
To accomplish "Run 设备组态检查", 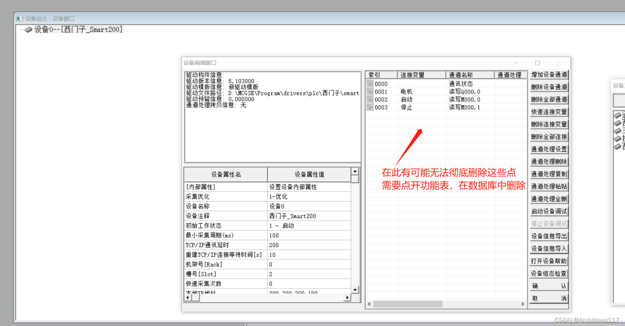I will 549,273.
